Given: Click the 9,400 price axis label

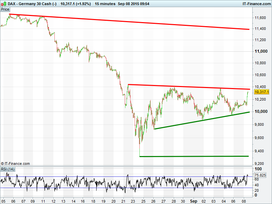Looking at the screenshot, I should (259, 151).
